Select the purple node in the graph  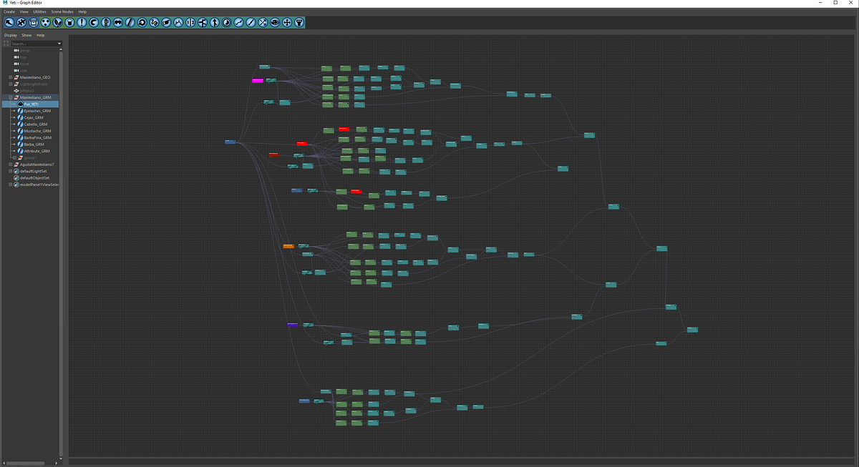(292, 325)
